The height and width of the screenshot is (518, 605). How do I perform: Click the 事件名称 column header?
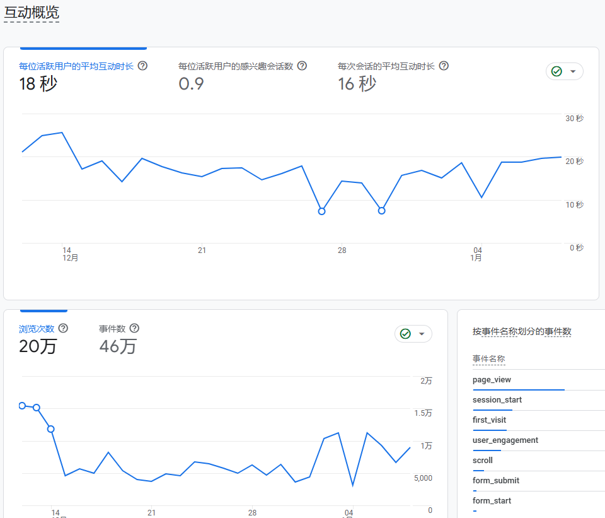tap(488, 359)
